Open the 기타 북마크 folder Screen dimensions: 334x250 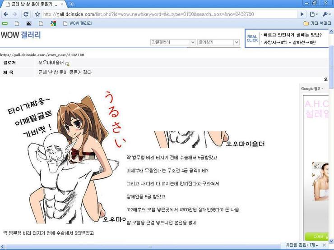pos(317,23)
